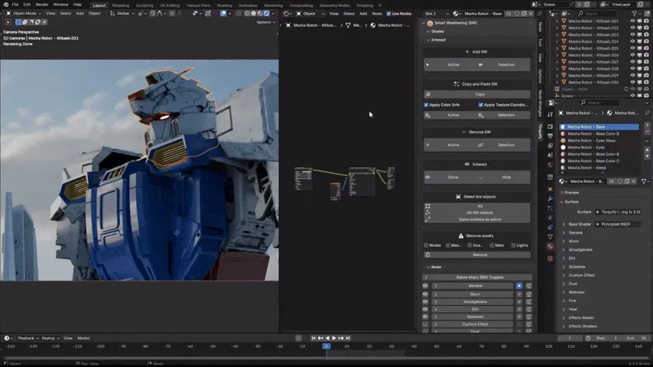653x367 pixels.
Task: Click the Principled BSDF base shader field
Action: click(618, 224)
